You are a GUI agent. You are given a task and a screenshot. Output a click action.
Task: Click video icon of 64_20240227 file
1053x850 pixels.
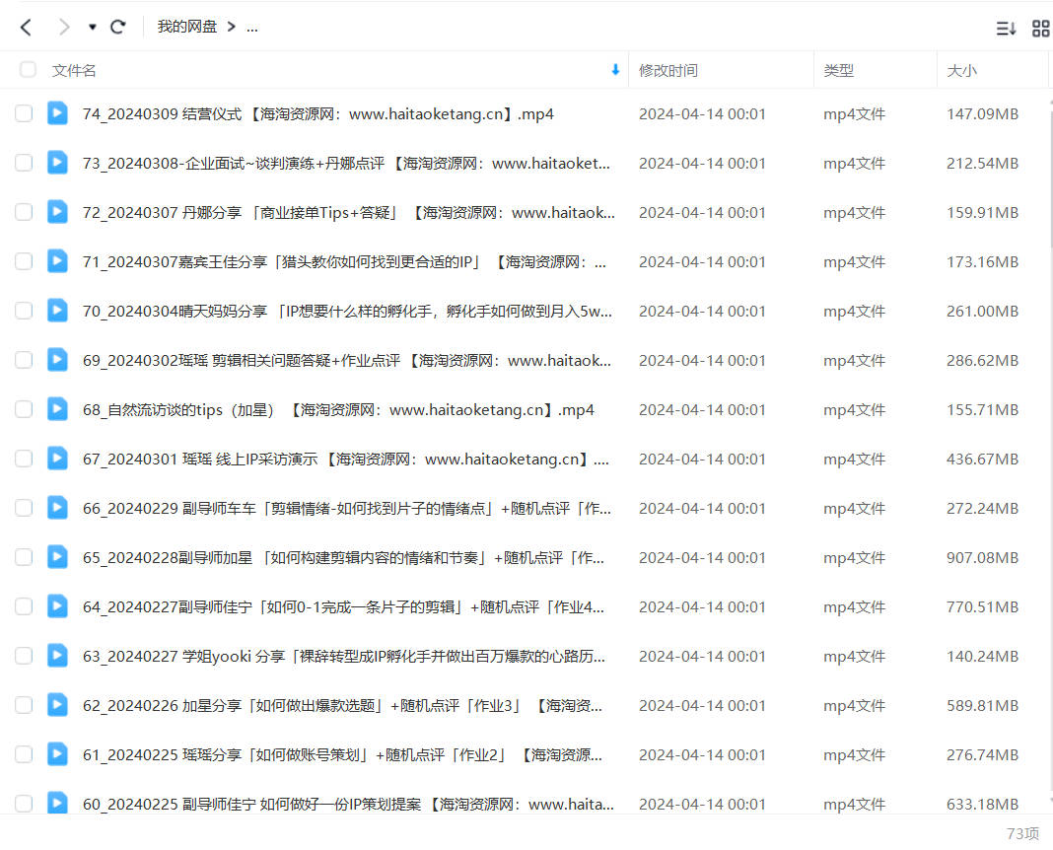[x=57, y=605]
